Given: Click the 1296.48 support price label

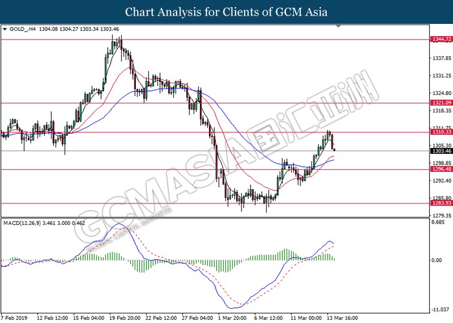Looking at the screenshot, I should pos(441,169).
